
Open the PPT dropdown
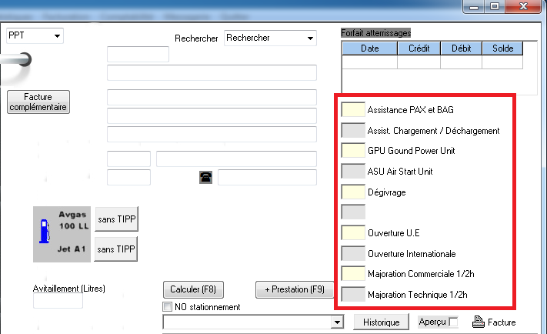coord(57,36)
